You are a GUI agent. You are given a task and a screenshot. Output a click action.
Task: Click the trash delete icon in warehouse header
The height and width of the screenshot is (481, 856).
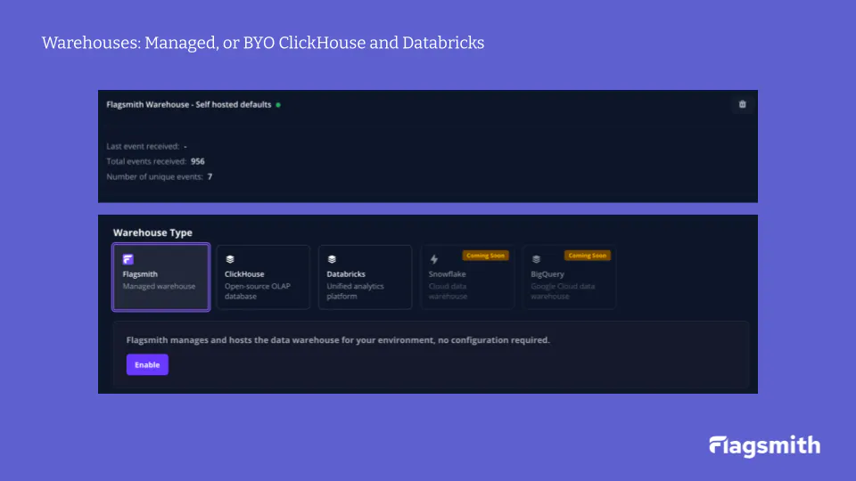click(742, 104)
